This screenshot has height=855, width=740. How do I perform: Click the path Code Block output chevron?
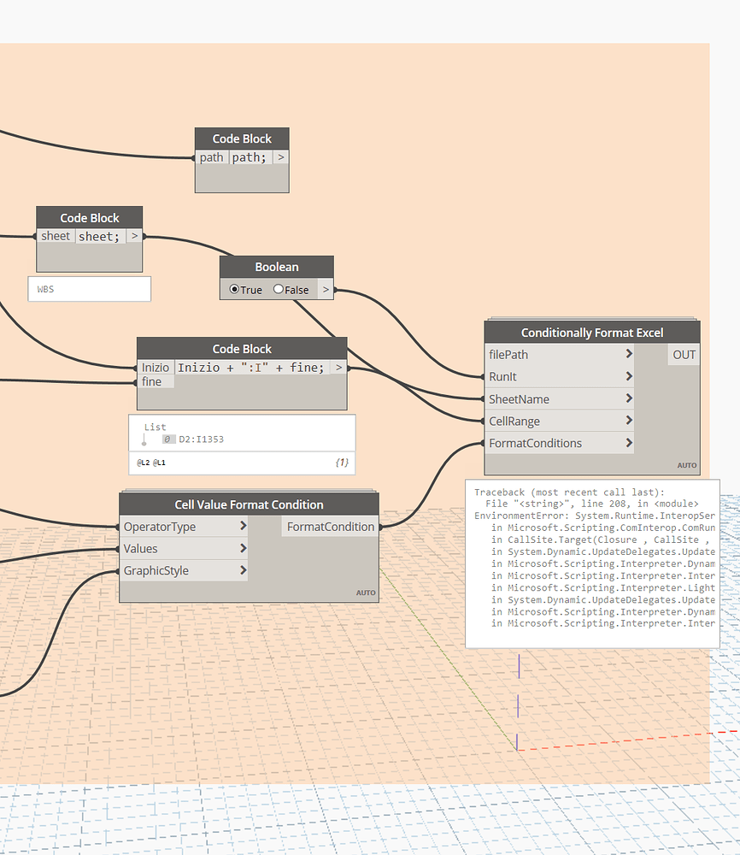coord(280,157)
